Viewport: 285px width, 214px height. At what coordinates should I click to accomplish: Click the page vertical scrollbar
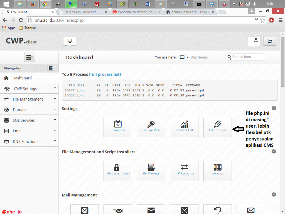[282, 62]
